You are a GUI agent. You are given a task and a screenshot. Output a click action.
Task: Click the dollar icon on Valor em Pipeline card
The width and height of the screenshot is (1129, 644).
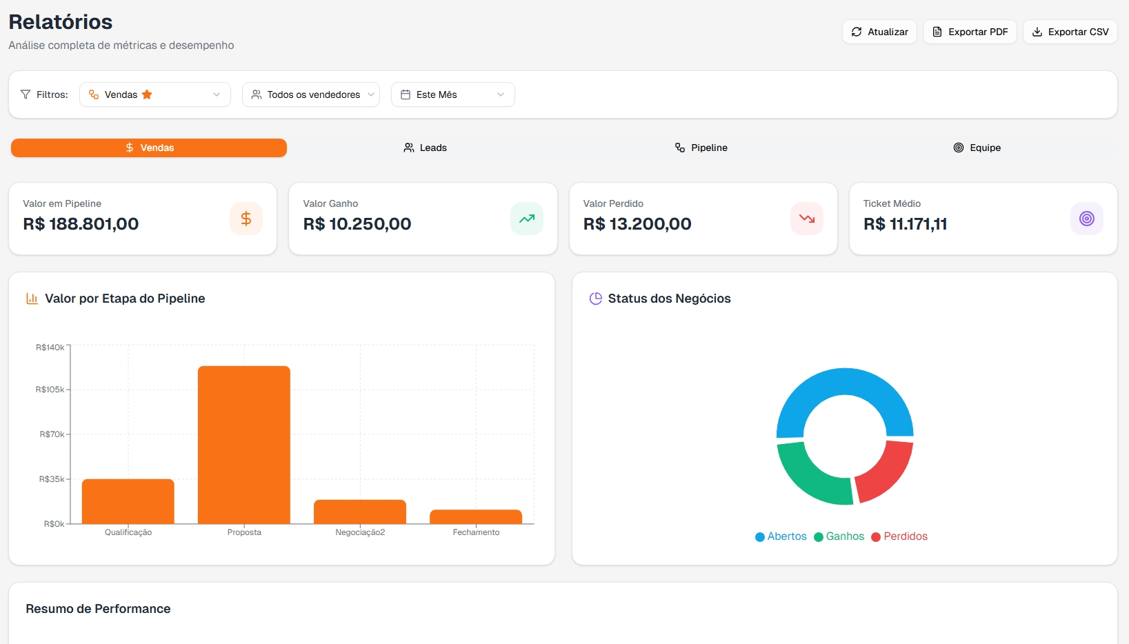(246, 219)
